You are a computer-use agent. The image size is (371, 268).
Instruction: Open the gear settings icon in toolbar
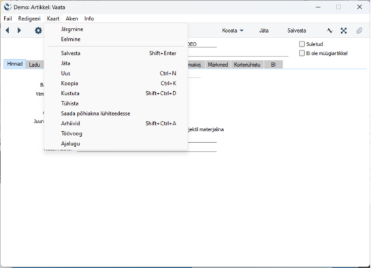(x=38, y=31)
